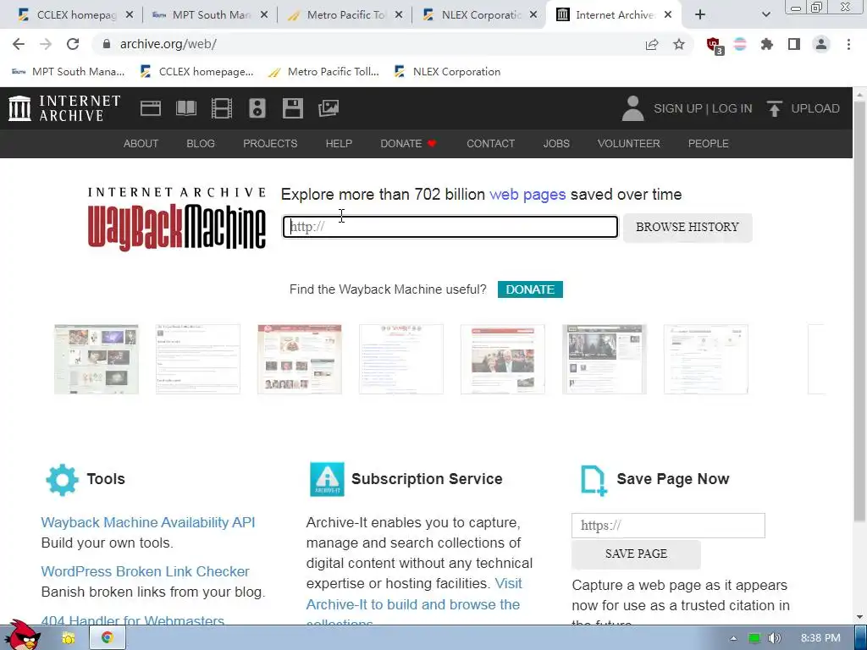The image size is (867, 650).
Task: Focus the Save Page Now https:// field
Action: pos(668,526)
